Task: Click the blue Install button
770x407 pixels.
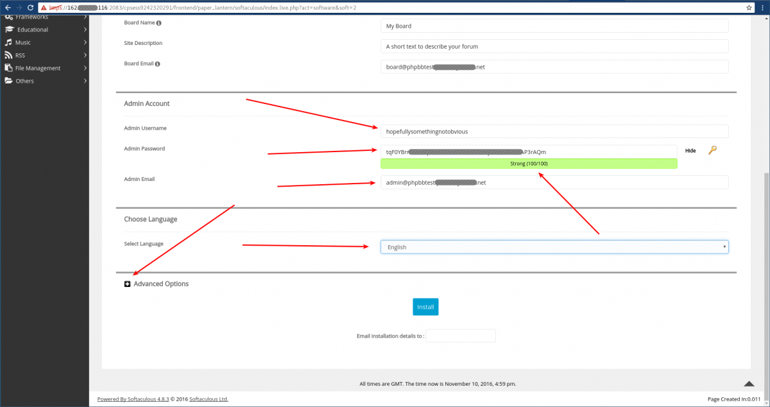Action: [425, 307]
